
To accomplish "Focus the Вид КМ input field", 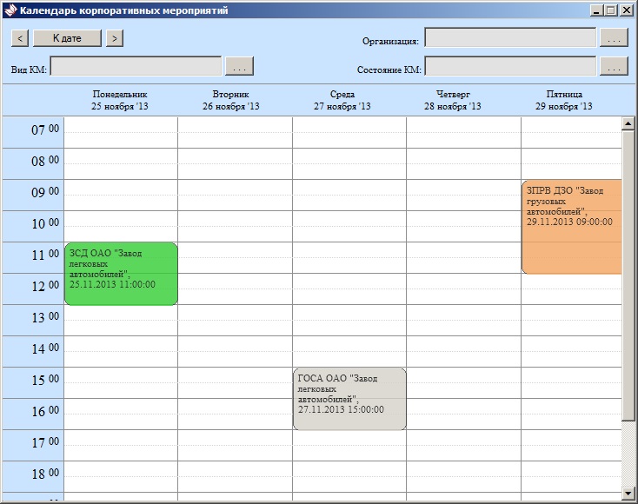I will pos(136,66).
